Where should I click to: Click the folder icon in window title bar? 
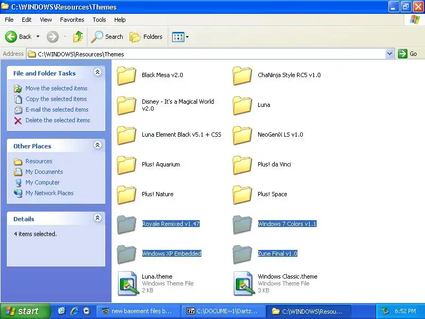(x=5, y=6)
